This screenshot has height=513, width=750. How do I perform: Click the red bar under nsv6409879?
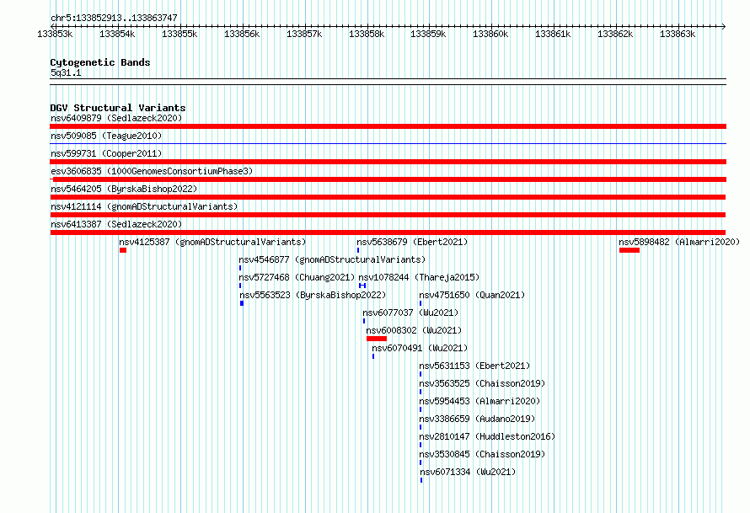click(388, 126)
